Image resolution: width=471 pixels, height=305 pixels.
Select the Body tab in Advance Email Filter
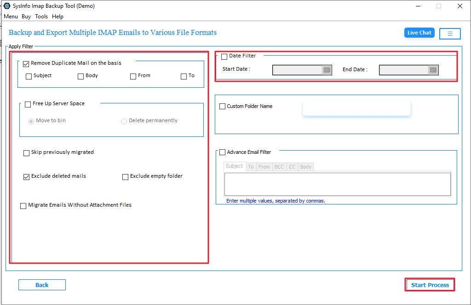tap(306, 167)
